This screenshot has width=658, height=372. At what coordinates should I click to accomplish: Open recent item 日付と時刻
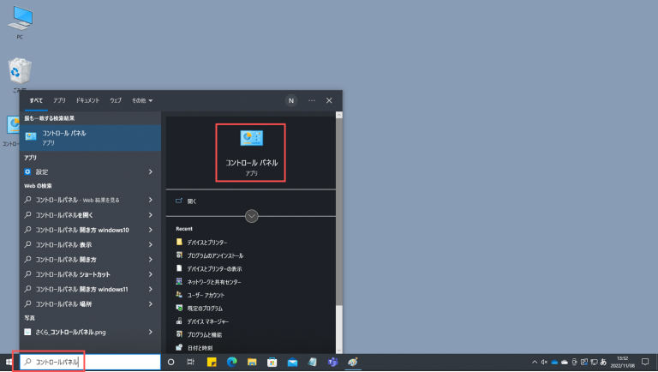(x=194, y=348)
